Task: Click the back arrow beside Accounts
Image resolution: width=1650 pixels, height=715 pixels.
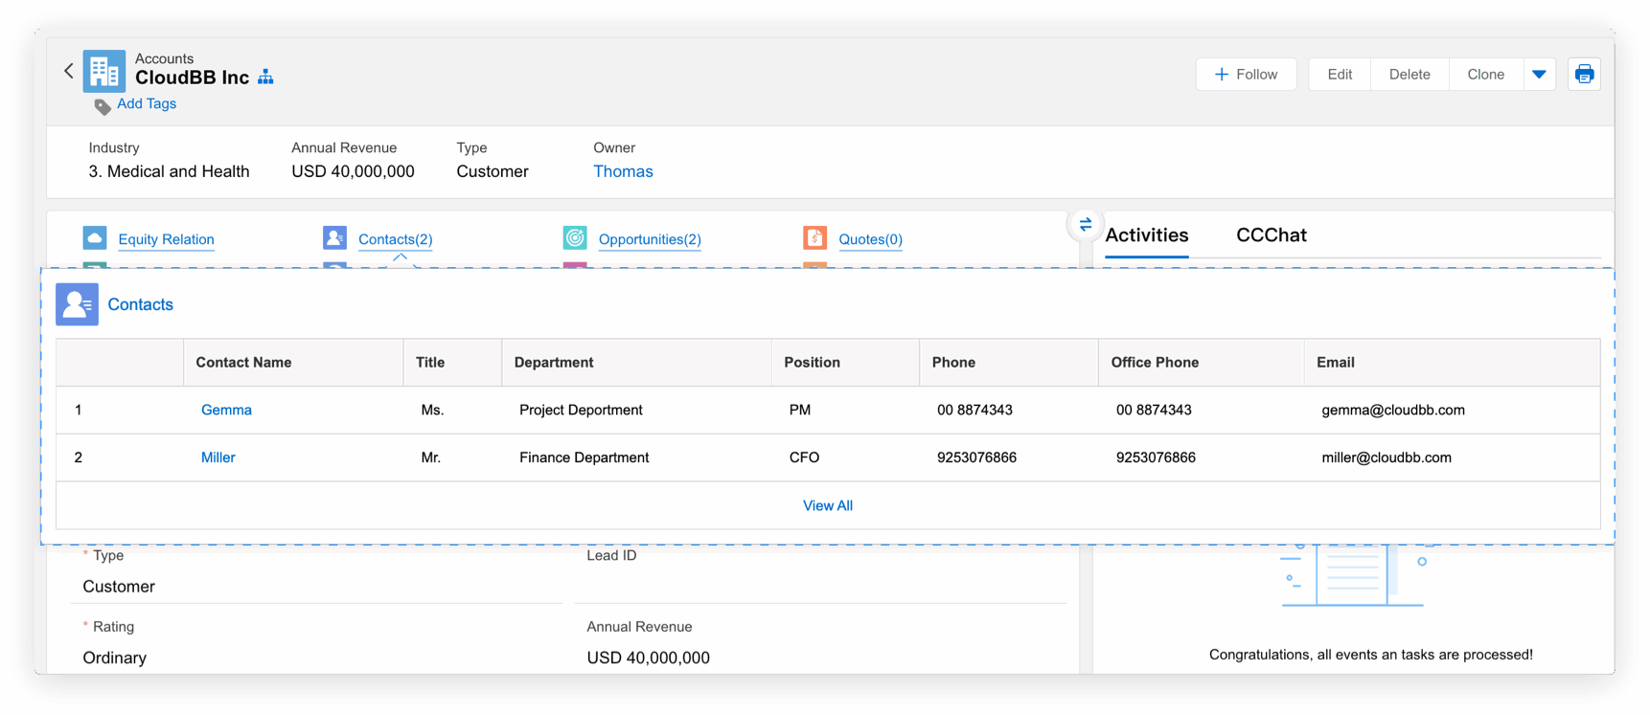Action: coord(69,71)
